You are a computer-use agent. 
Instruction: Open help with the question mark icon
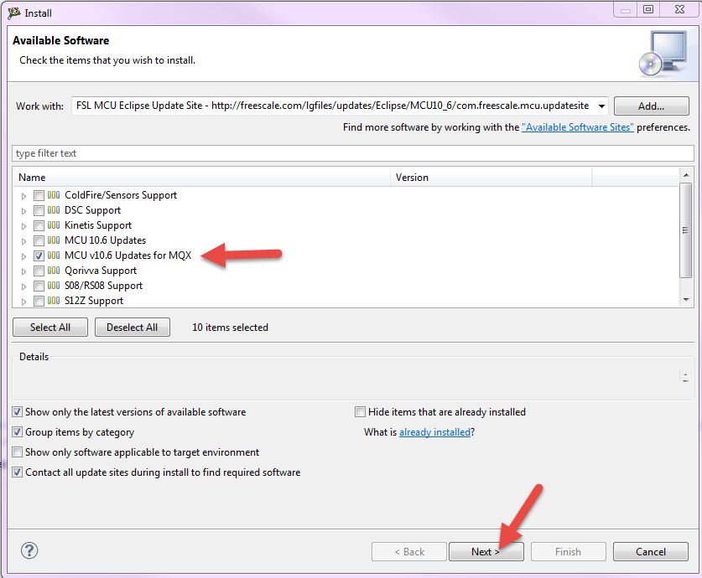coord(29,550)
